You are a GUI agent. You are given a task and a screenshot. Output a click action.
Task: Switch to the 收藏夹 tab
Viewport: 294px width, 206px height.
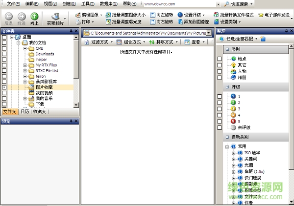[40, 112]
